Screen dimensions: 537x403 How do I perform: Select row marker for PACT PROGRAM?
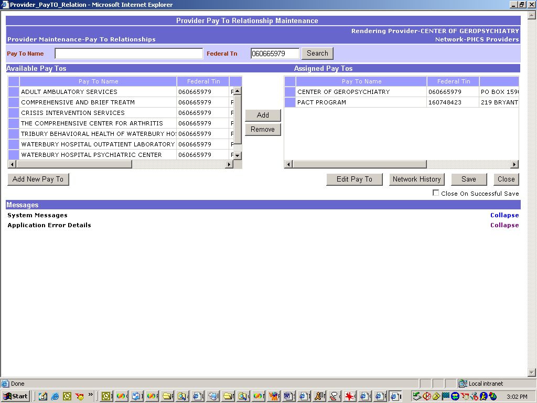pyautogui.click(x=290, y=102)
